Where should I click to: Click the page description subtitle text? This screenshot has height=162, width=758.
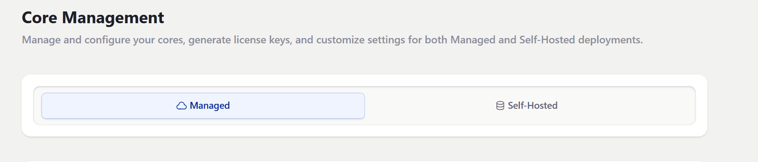pyautogui.click(x=332, y=40)
